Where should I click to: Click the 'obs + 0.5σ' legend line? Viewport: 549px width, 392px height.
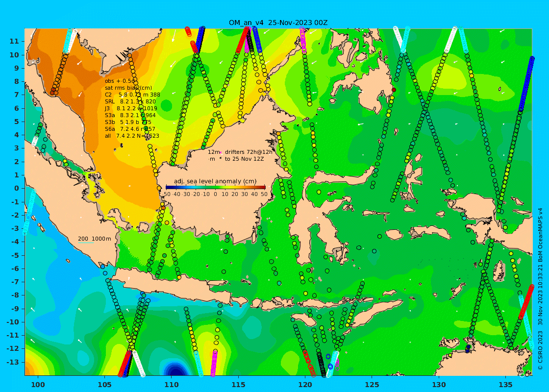click(120, 81)
